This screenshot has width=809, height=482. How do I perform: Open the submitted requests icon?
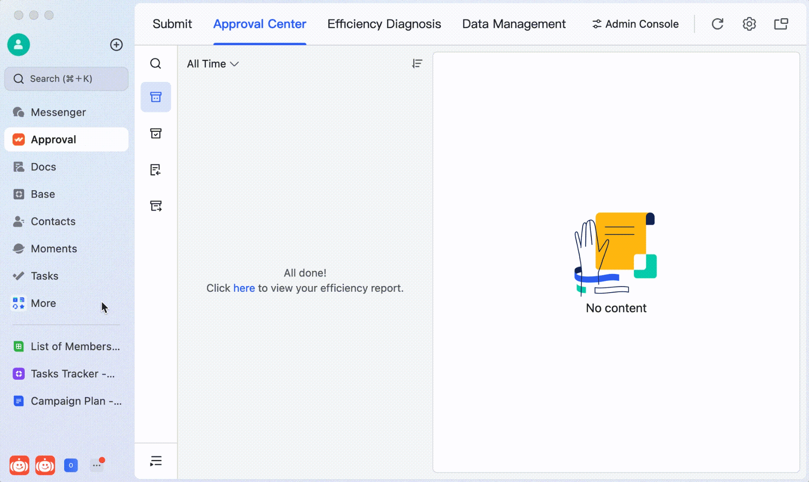pos(156,205)
